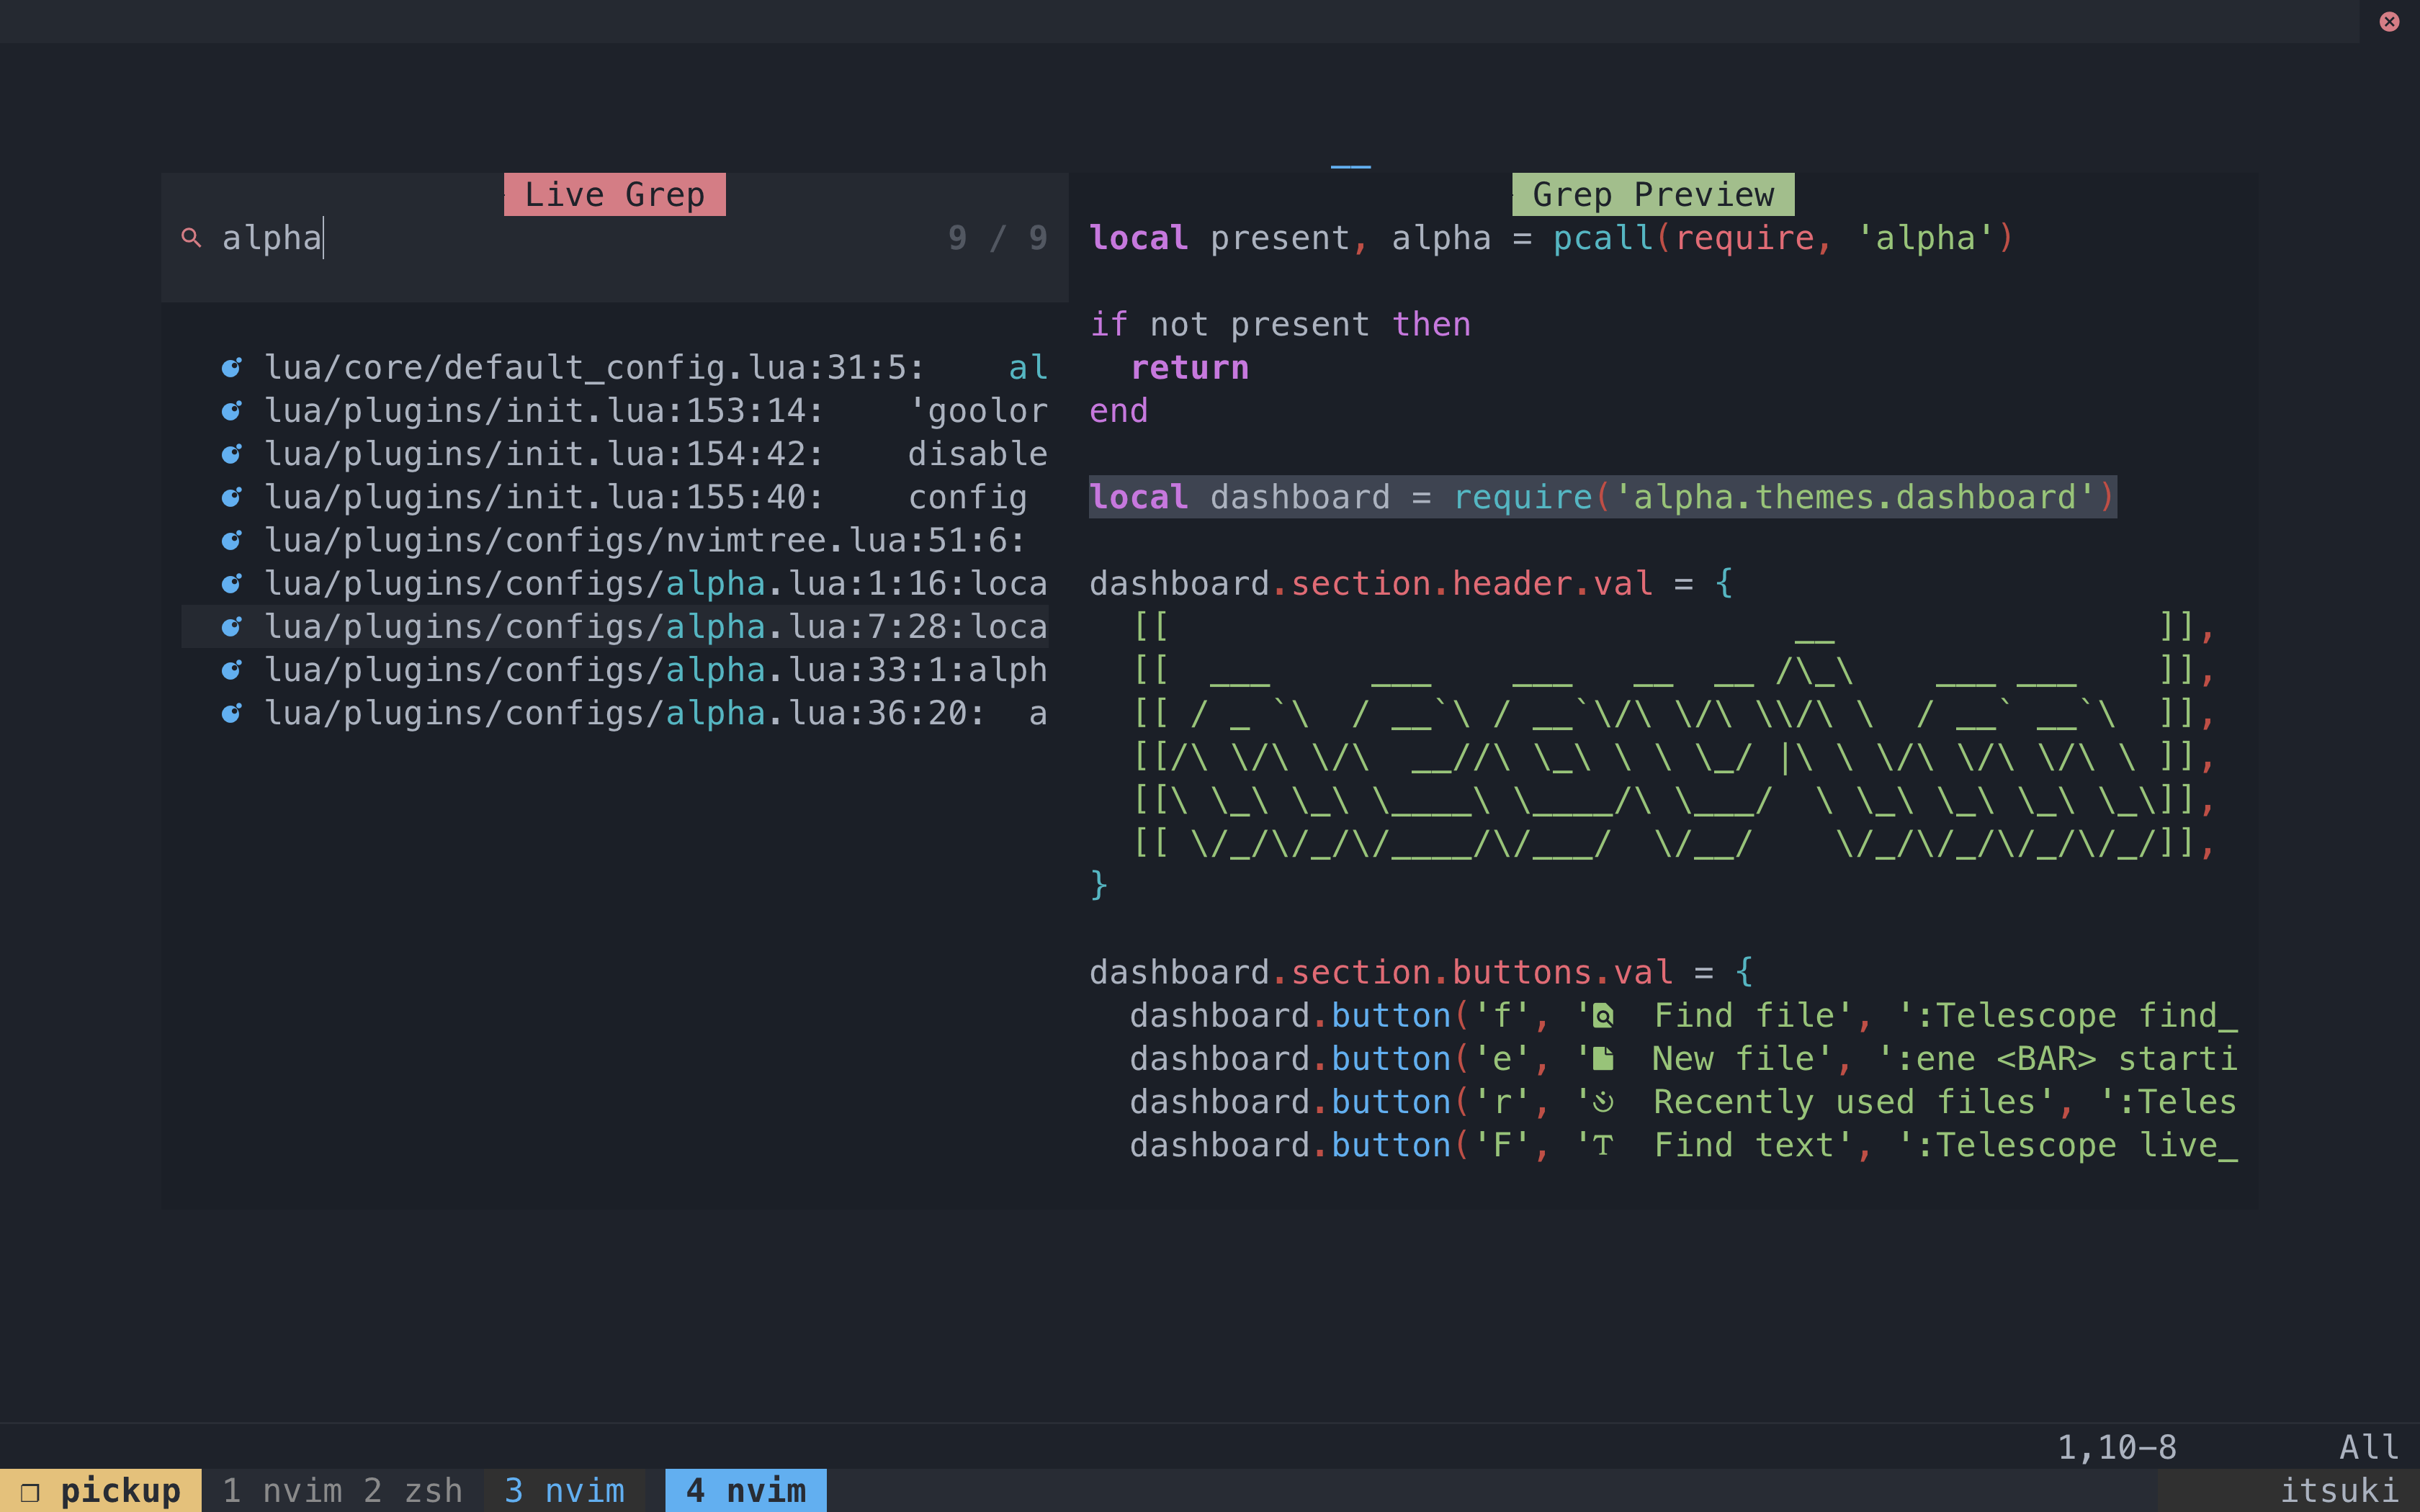Click the Lua icon beside alpha.lua:36:20
Image resolution: width=2420 pixels, height=1512 pixels.
point(231,713)
